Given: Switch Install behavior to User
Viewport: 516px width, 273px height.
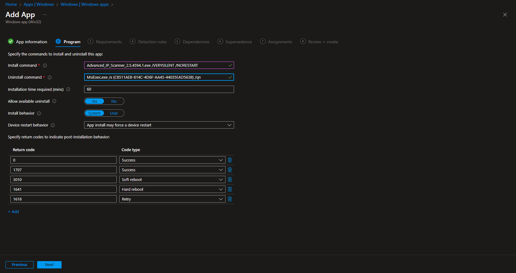Looking at the screenshot, I should 114,113.
